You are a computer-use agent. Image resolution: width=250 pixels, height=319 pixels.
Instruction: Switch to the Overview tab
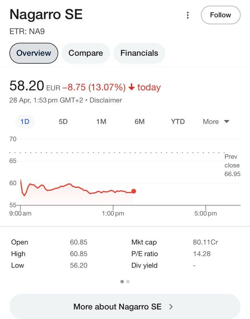click(x=34, y=53)
